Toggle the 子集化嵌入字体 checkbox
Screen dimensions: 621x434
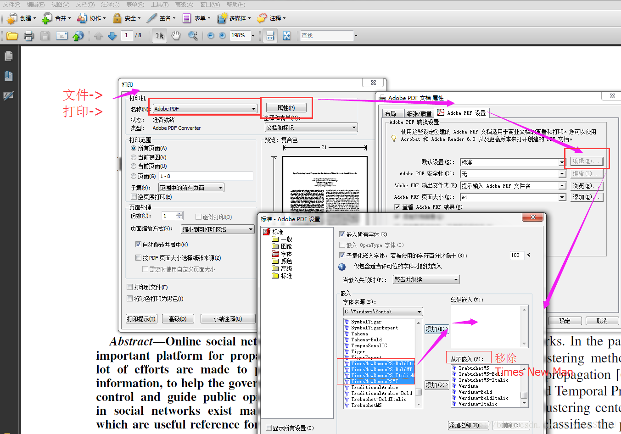[342, 256]
